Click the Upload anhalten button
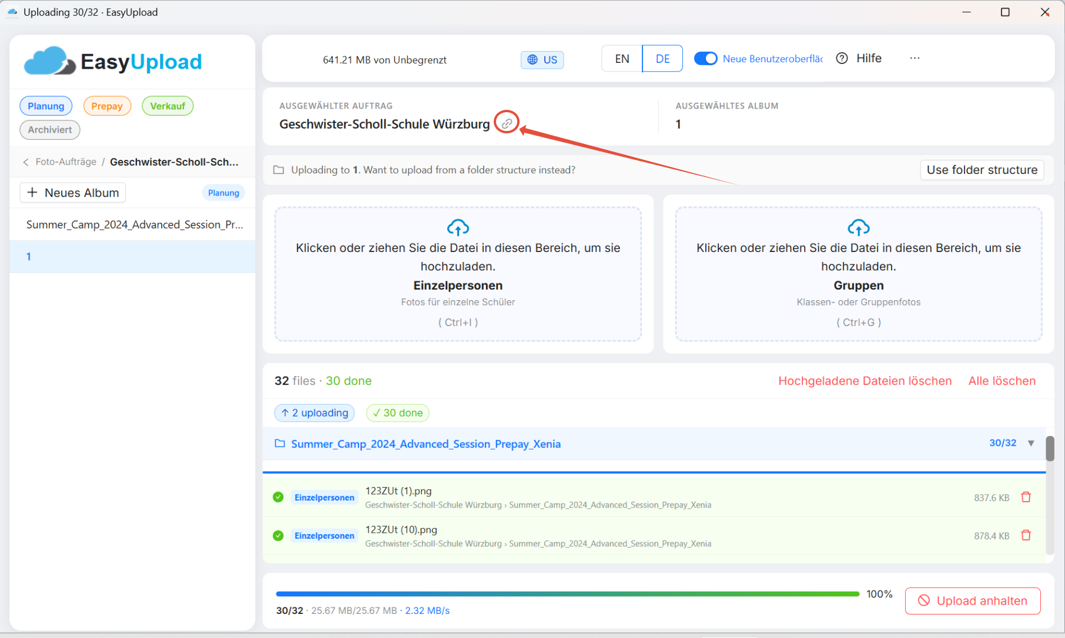1065x638 pixels. (x=973, y=600)
